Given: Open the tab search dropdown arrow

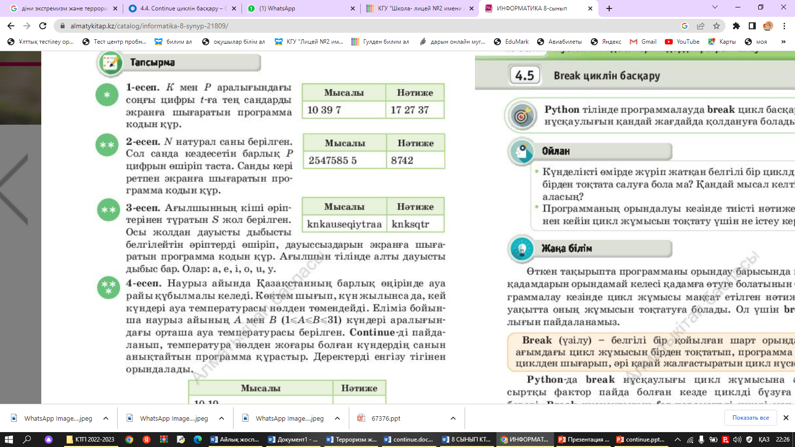Looking at the screenshot, I should tap(715, 7).
